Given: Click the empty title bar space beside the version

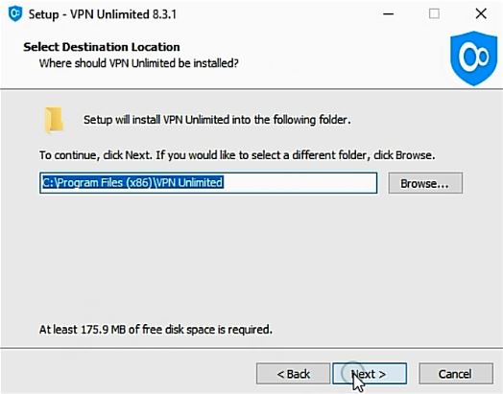Looking at the screenshot, I should point(275,14).
